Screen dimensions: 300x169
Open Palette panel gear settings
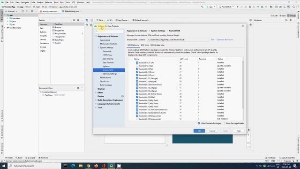click(x=78, y=20)
